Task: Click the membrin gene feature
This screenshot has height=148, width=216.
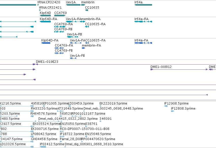Action: click(83, 5)
